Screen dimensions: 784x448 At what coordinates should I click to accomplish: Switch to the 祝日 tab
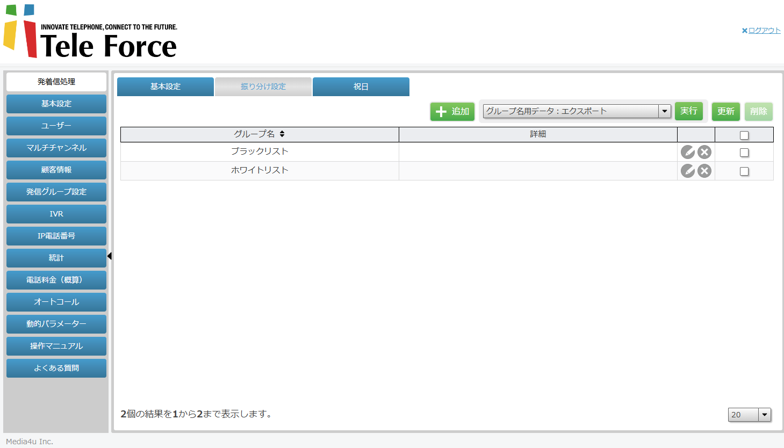361,86
